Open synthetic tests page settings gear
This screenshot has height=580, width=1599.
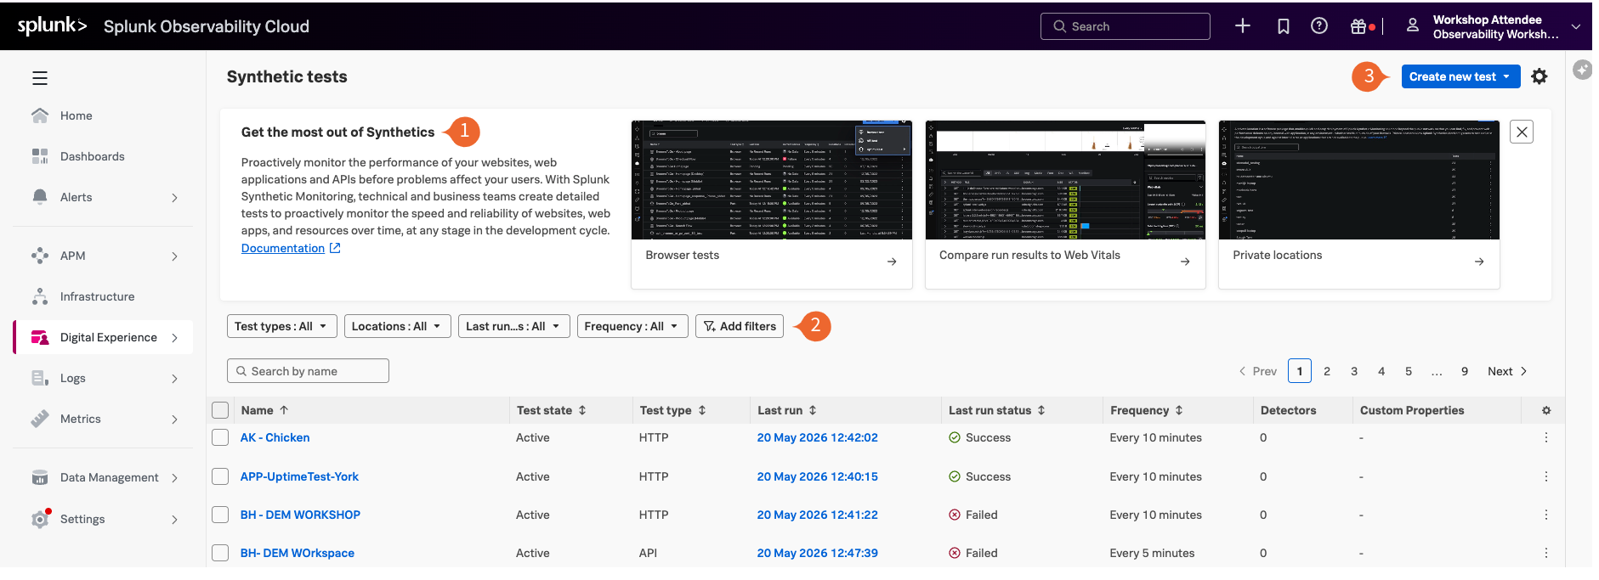tap(1539, 76)
